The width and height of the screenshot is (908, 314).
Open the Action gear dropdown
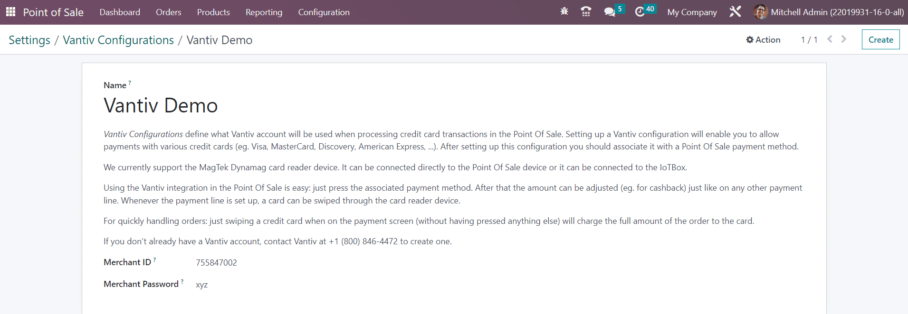(763, 40)
